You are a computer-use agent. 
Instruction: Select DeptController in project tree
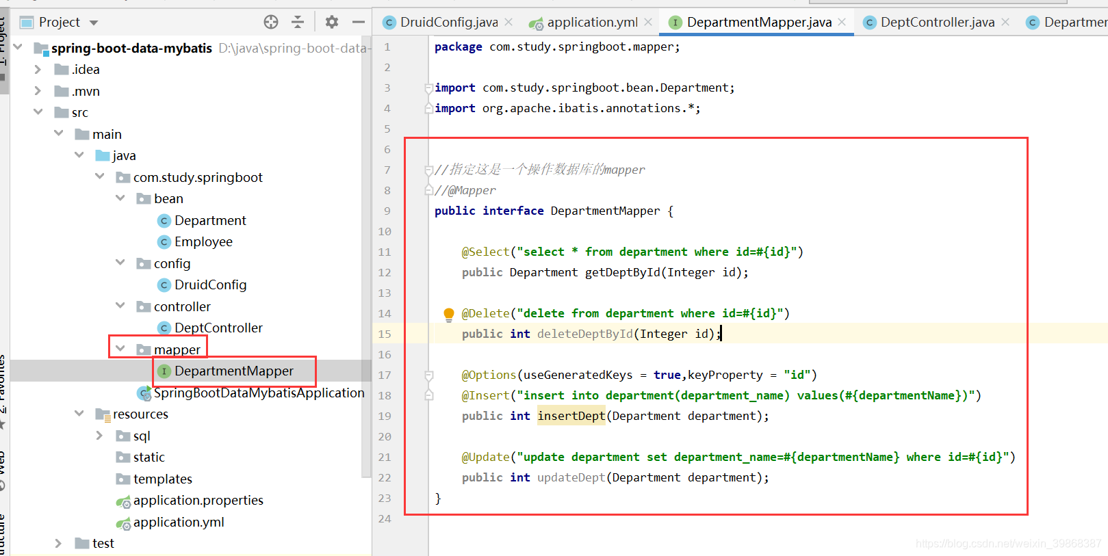pyautogui.click(x=218, y=328)
